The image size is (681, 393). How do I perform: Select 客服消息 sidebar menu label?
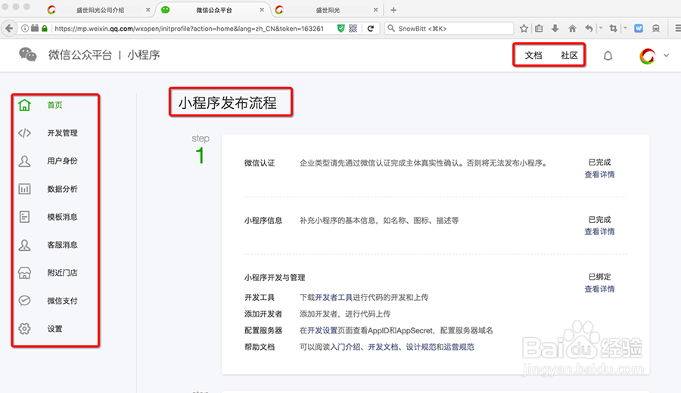62,245
